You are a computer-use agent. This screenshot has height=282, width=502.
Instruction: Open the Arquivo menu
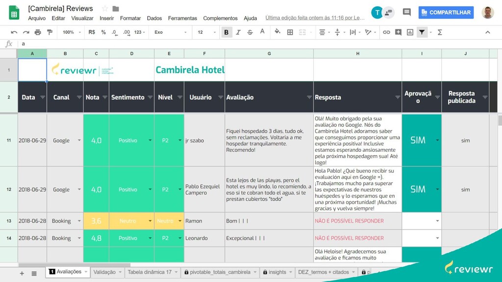37,18
